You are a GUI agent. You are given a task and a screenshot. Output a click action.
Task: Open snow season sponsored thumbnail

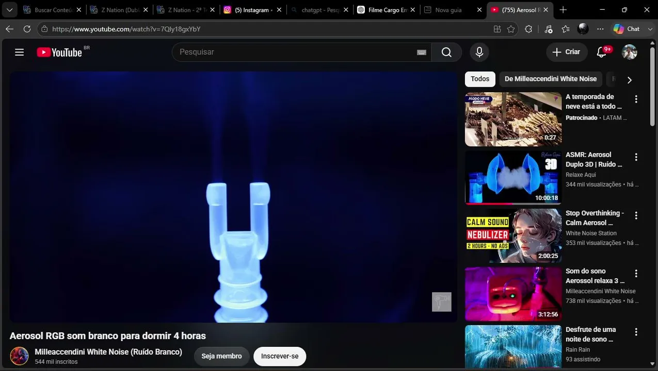513,119
